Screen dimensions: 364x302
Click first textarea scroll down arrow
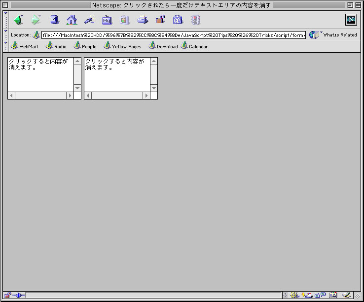click(x=77, y=88)
